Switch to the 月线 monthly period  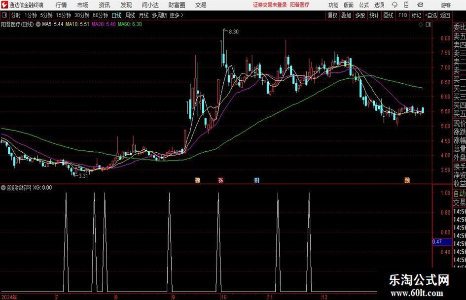tap(143, 15)
